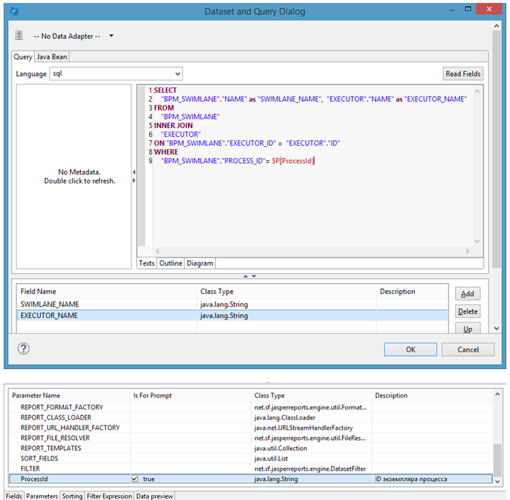Open the Outline tab
The height and width of the screenshot is (500, 510).
click(x=170, y=263)
